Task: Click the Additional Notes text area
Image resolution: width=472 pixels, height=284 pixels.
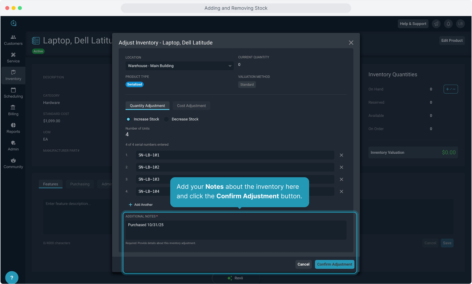Action: coord(236,230)
